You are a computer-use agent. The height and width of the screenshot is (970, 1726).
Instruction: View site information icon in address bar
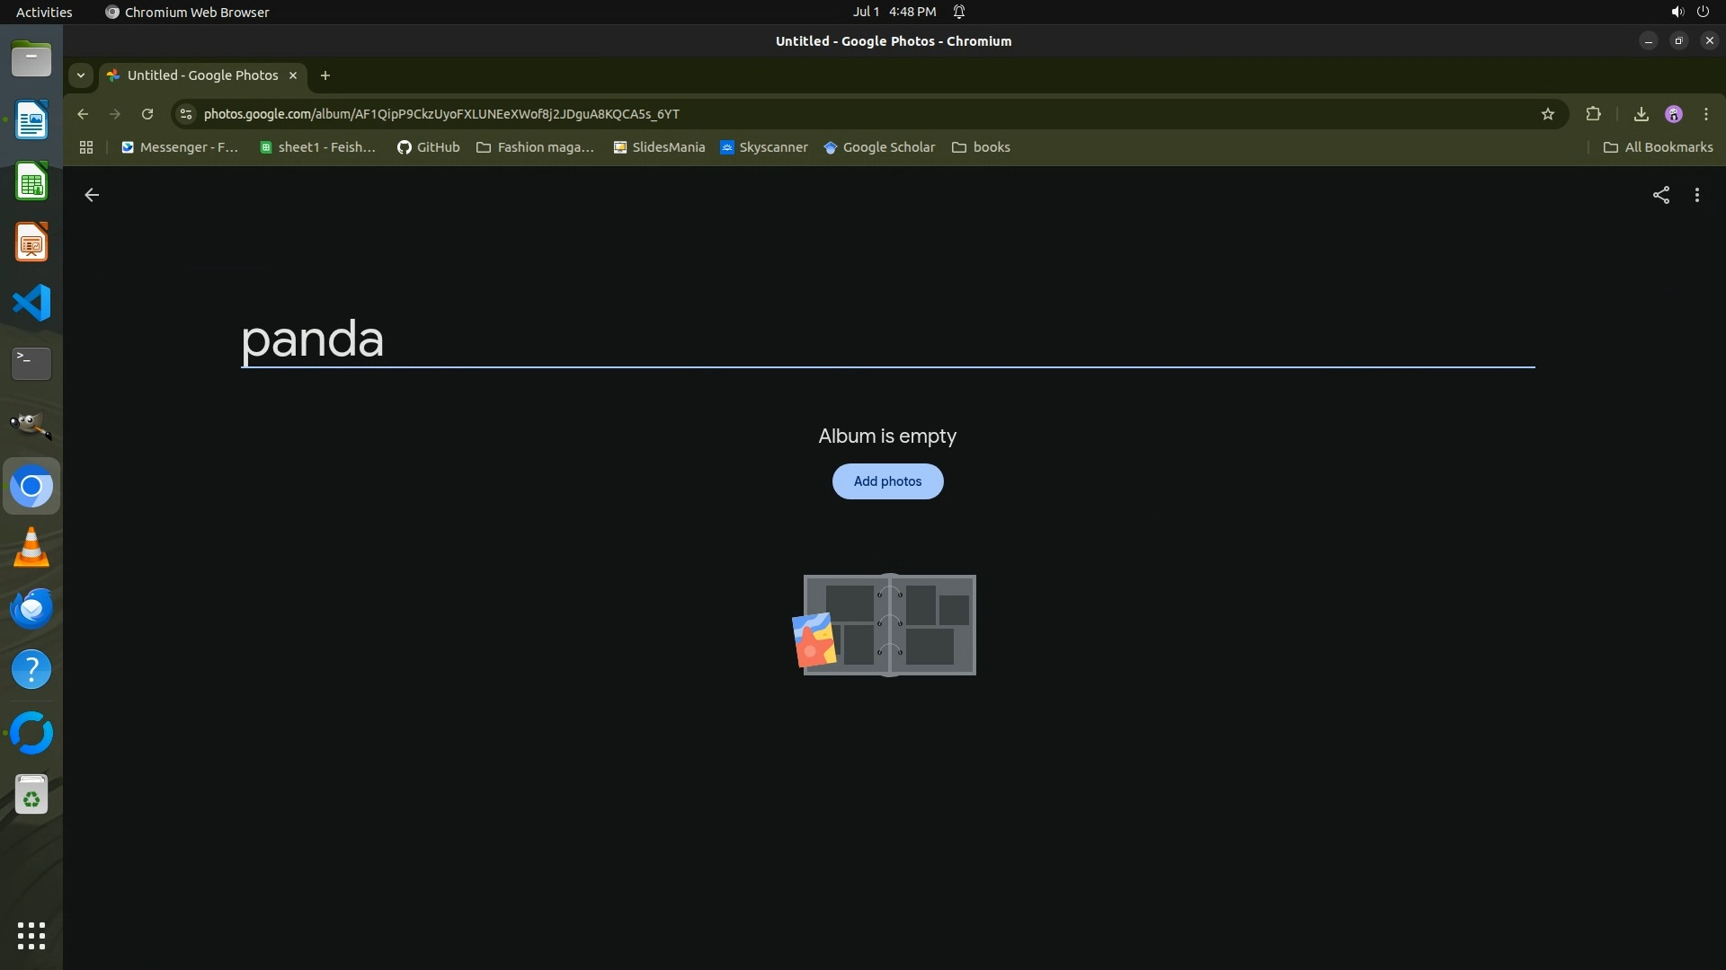(x=185, y=114)
